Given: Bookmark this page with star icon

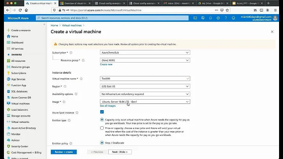Looking at the screenshot, I should click(x=227, y=10).
